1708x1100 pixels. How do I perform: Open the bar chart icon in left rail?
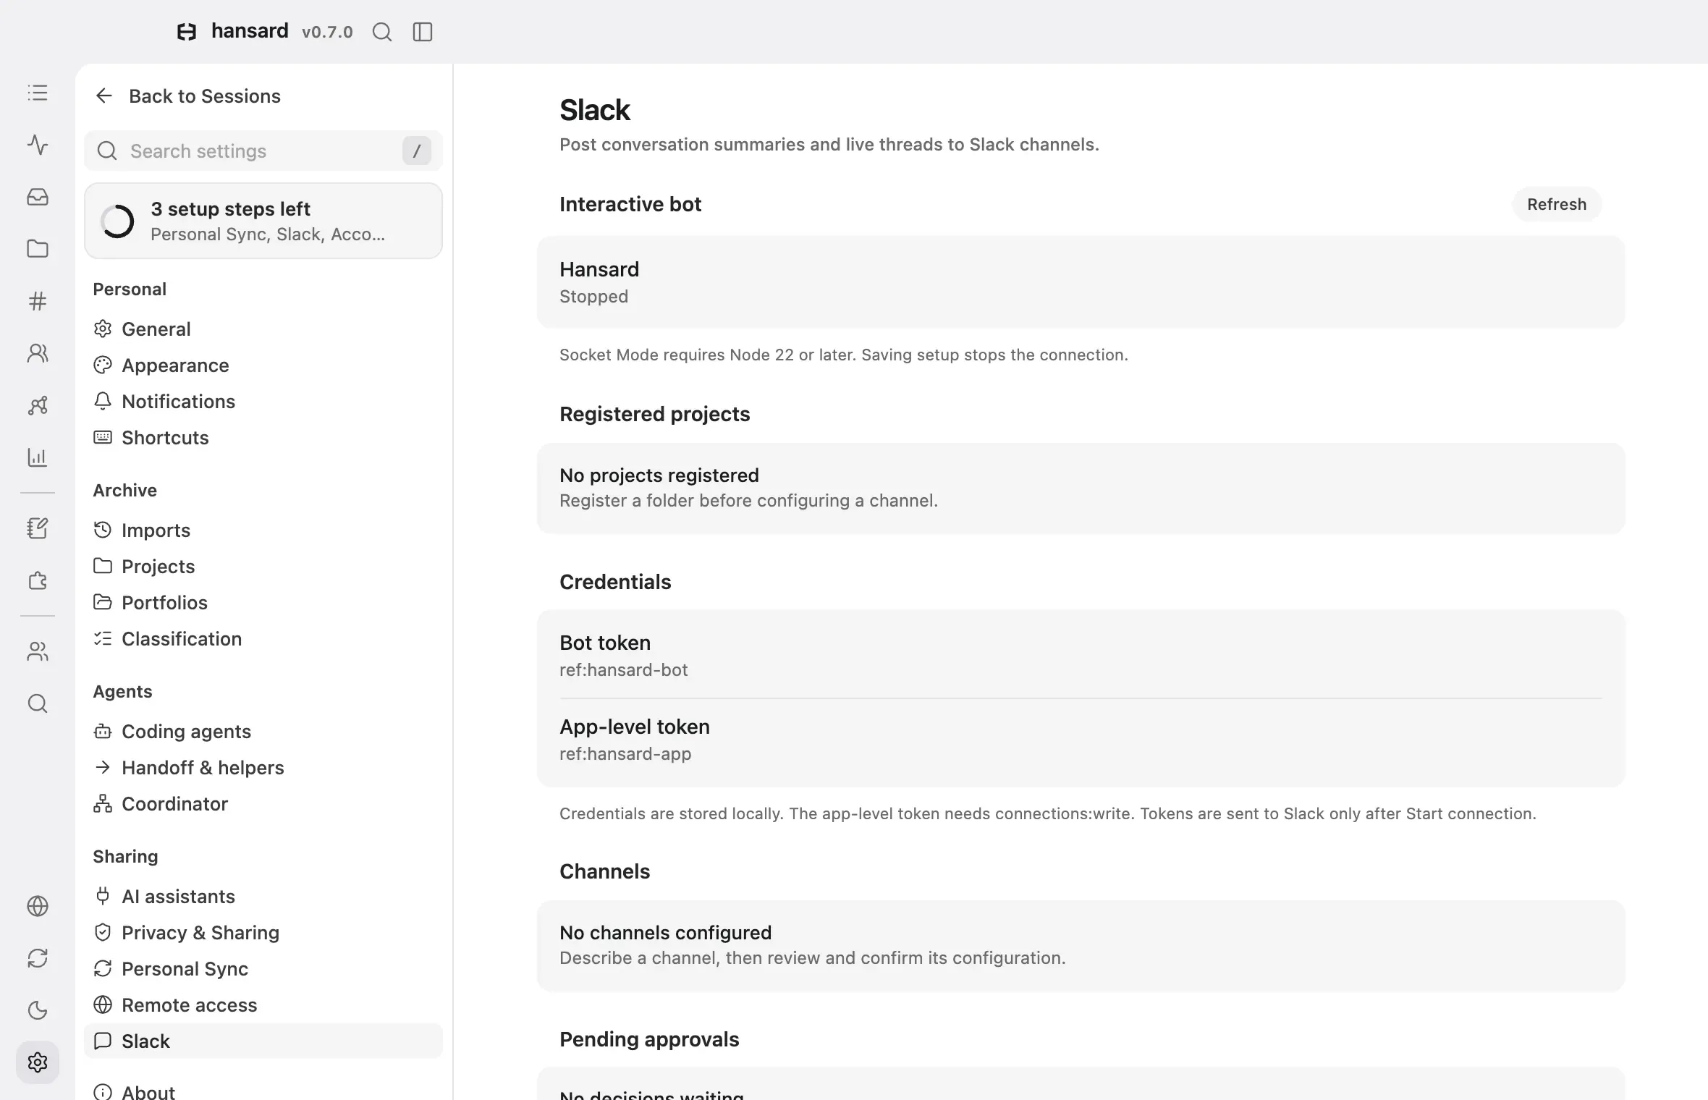38,457
